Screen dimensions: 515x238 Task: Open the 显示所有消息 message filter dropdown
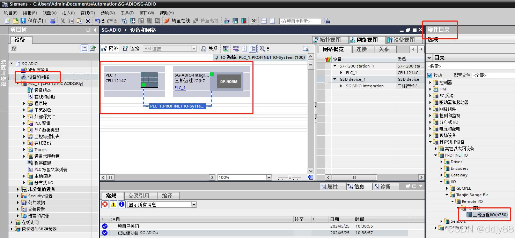coord(194,205)
